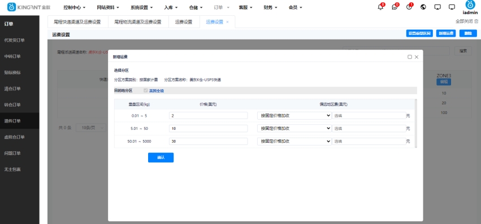Open the 网站资料 dropdown menu
This screenshot has width=481, height=224.
107,7
